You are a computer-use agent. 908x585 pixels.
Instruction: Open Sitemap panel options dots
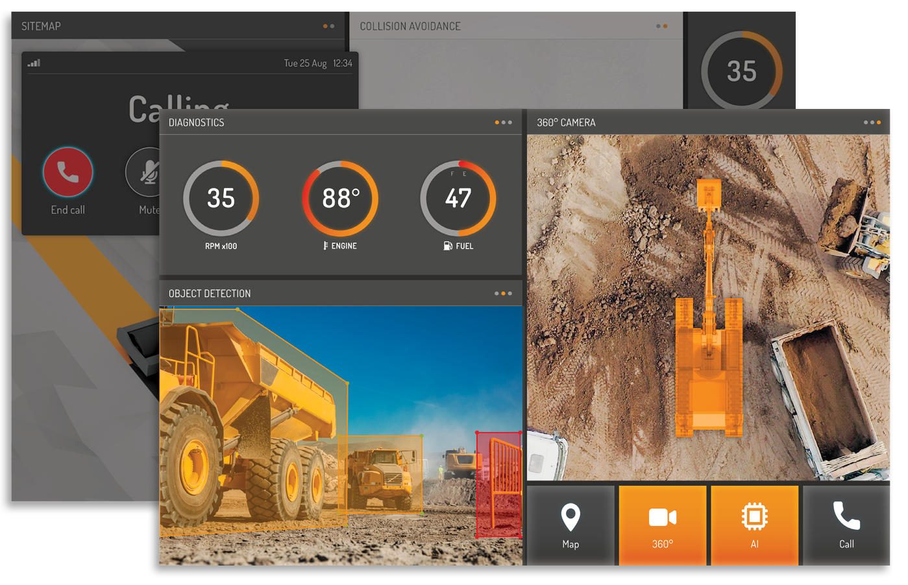pos(328,27)
